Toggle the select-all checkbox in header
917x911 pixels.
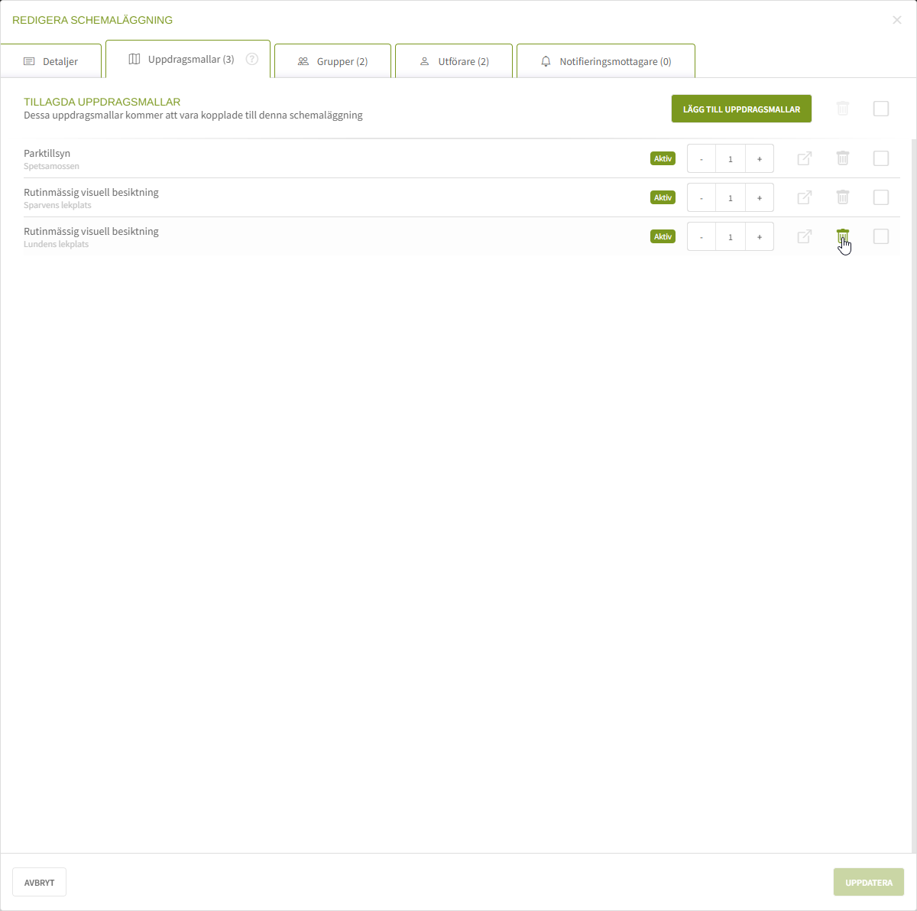[881, 109]
